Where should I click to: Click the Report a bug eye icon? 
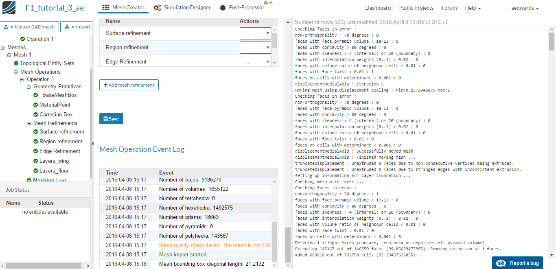pos(501,263)
